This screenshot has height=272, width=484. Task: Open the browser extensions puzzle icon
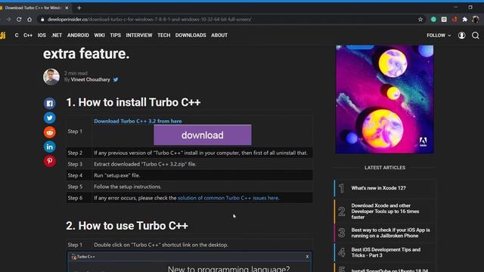point(464,20)
